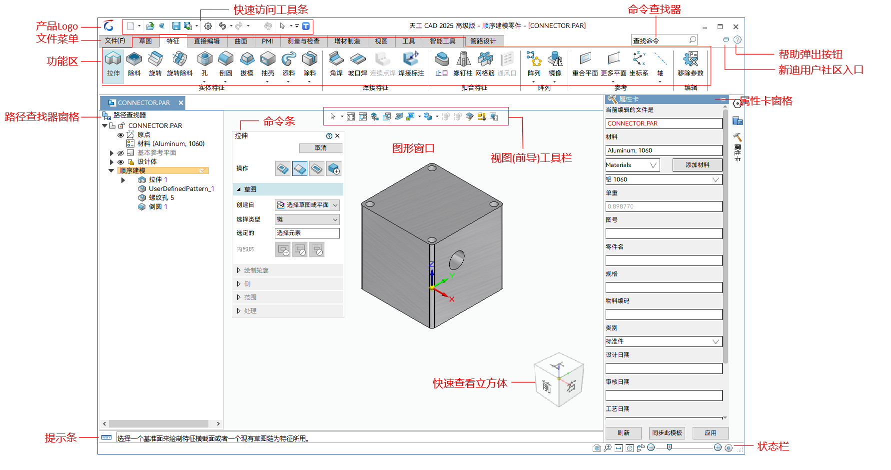Pick the 螺钉柱 mounting boss tool
This screenshot has width=891, height=470.
463,64
